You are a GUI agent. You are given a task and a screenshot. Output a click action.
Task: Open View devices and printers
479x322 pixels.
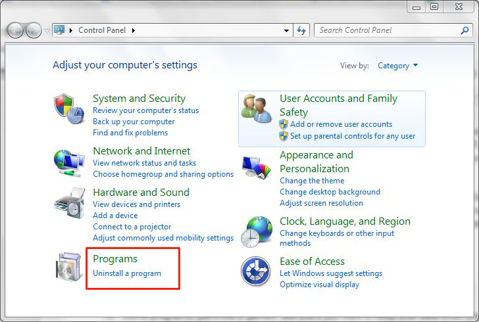pyautogui.click(x=137, y=204)
